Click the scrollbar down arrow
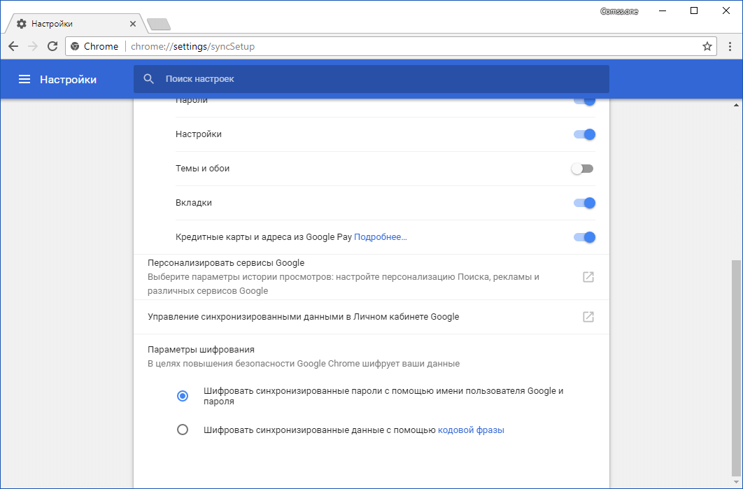 [x=736, y=483]
